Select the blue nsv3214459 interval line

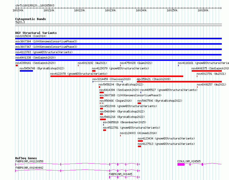pos(108,82)
